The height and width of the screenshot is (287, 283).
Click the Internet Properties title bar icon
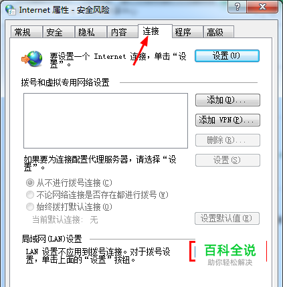coord(11,9)
